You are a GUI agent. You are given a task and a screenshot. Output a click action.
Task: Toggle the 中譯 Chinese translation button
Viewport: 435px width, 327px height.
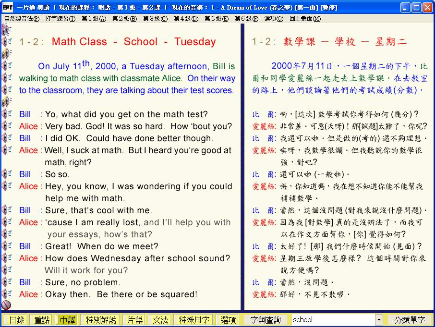(67, 320)
